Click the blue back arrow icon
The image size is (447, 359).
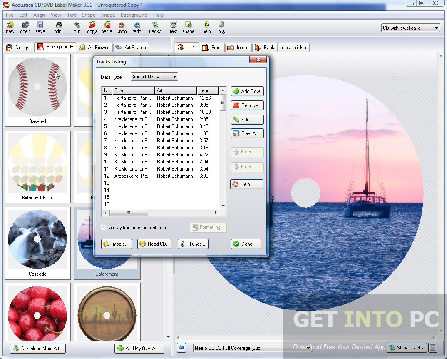[181, 348]
